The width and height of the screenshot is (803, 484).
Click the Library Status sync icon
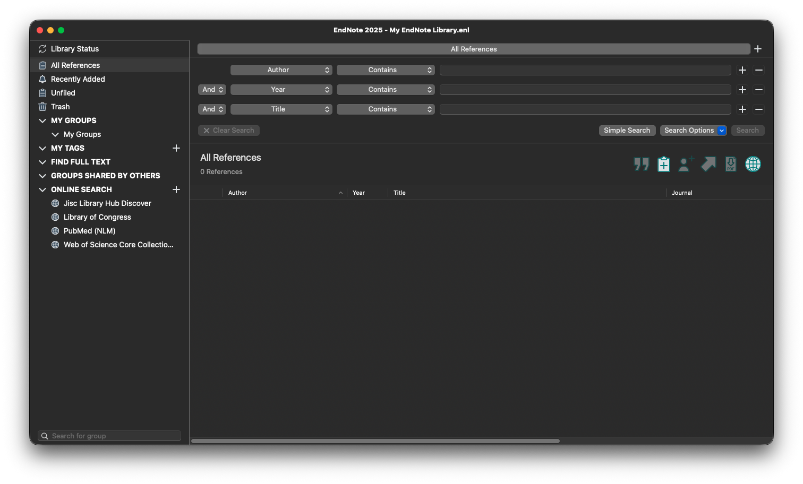[x=42, y=49]
